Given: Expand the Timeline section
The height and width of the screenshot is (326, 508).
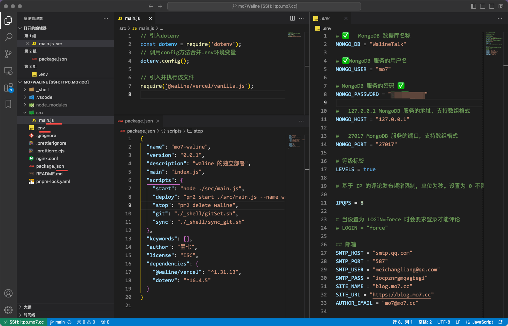Looking at the screenshot, I should pyautogui.click(x=65, y=315).
